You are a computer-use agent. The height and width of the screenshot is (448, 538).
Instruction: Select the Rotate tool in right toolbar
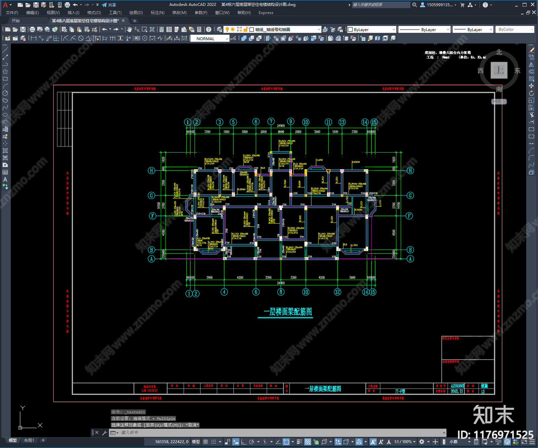531,93
